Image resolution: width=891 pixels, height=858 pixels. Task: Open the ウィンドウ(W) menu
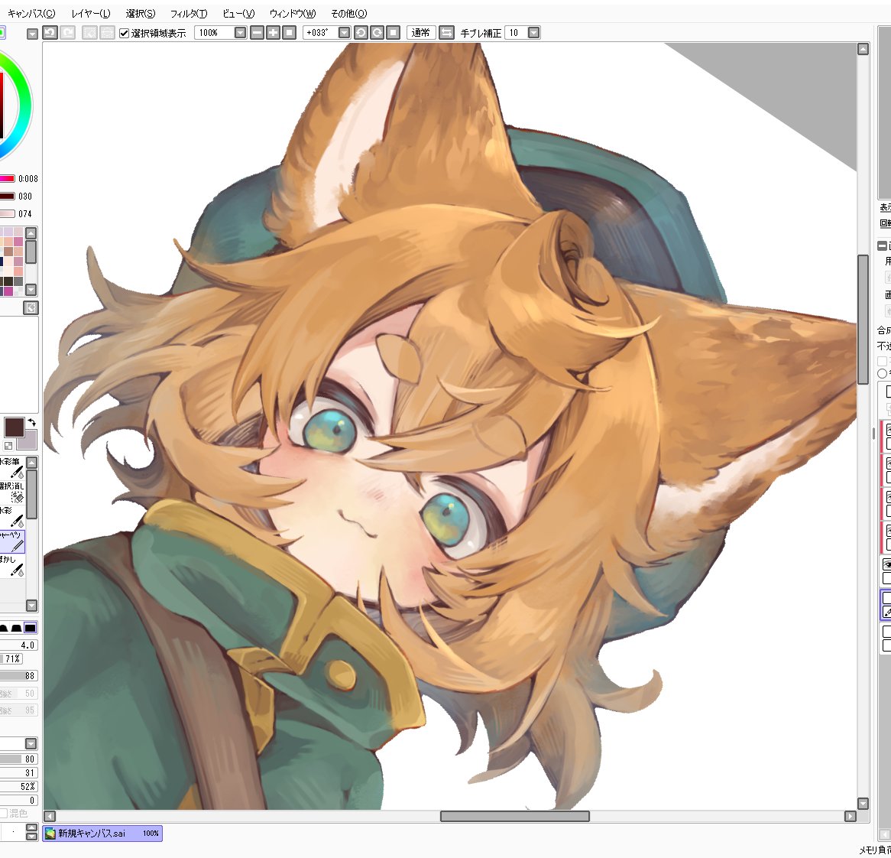[x=293, y=13]
